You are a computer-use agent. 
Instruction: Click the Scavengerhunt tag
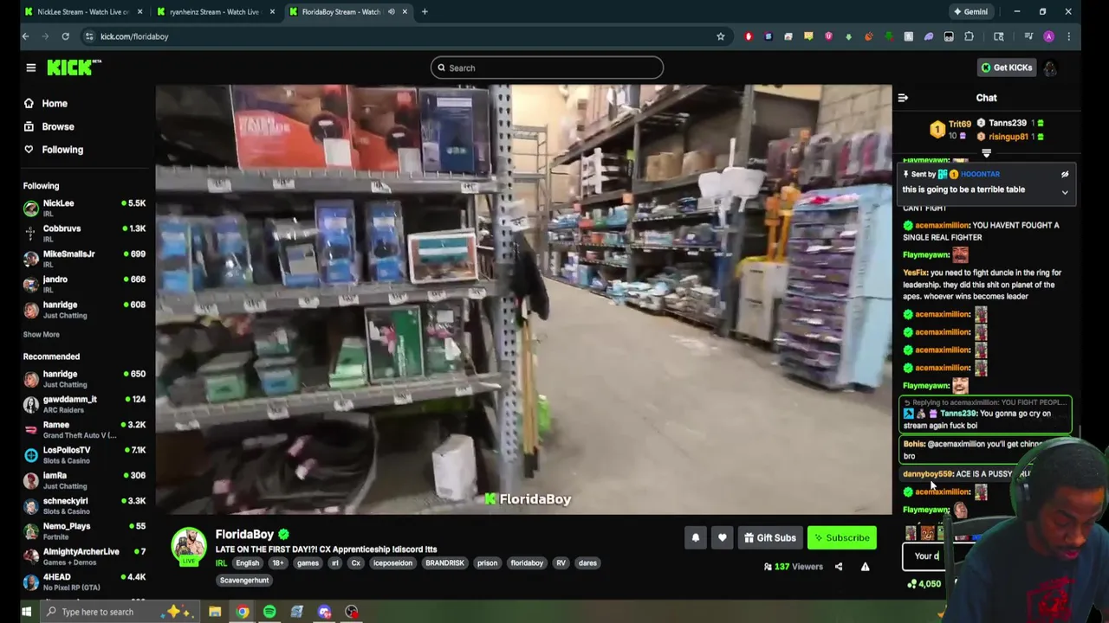pyautogui.click(x=244, y=580)
